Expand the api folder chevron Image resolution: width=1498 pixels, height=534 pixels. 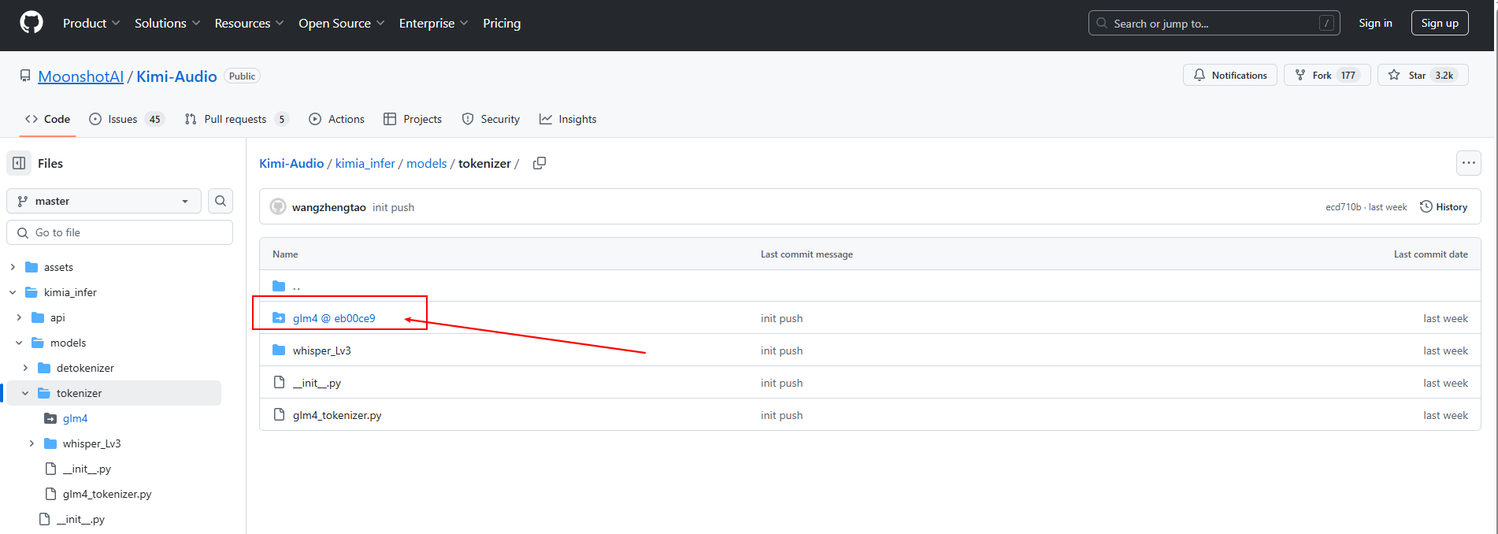pos(19,317)
